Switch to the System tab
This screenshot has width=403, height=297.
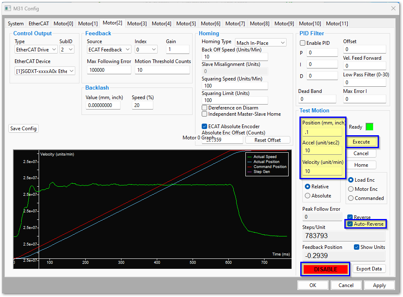pos(16,24)
